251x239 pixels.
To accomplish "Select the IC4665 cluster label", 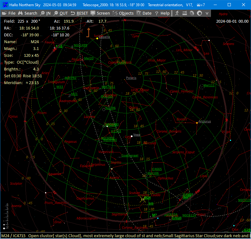I will [x=157, y=169].
